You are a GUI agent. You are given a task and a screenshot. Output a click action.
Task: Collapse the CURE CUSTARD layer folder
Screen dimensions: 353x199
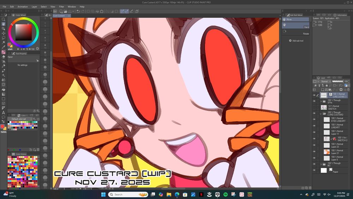point(321,113)
